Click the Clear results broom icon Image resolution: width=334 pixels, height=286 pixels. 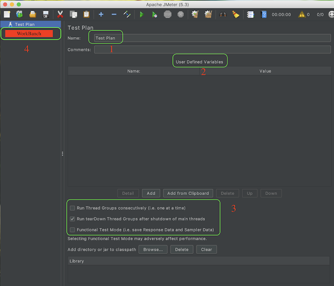(195, 14)
